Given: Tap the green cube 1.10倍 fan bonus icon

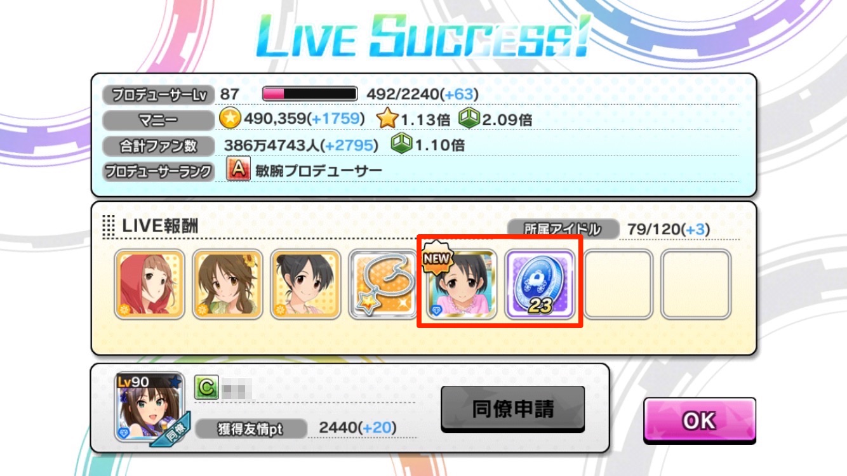Looking at the screenshot, I should (401, 143).
